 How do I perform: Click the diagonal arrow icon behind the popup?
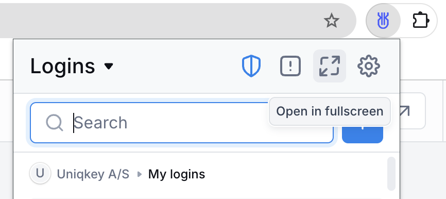[x=403, y=111]
